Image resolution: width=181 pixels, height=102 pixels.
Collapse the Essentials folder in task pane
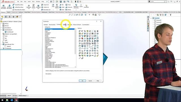151,18
